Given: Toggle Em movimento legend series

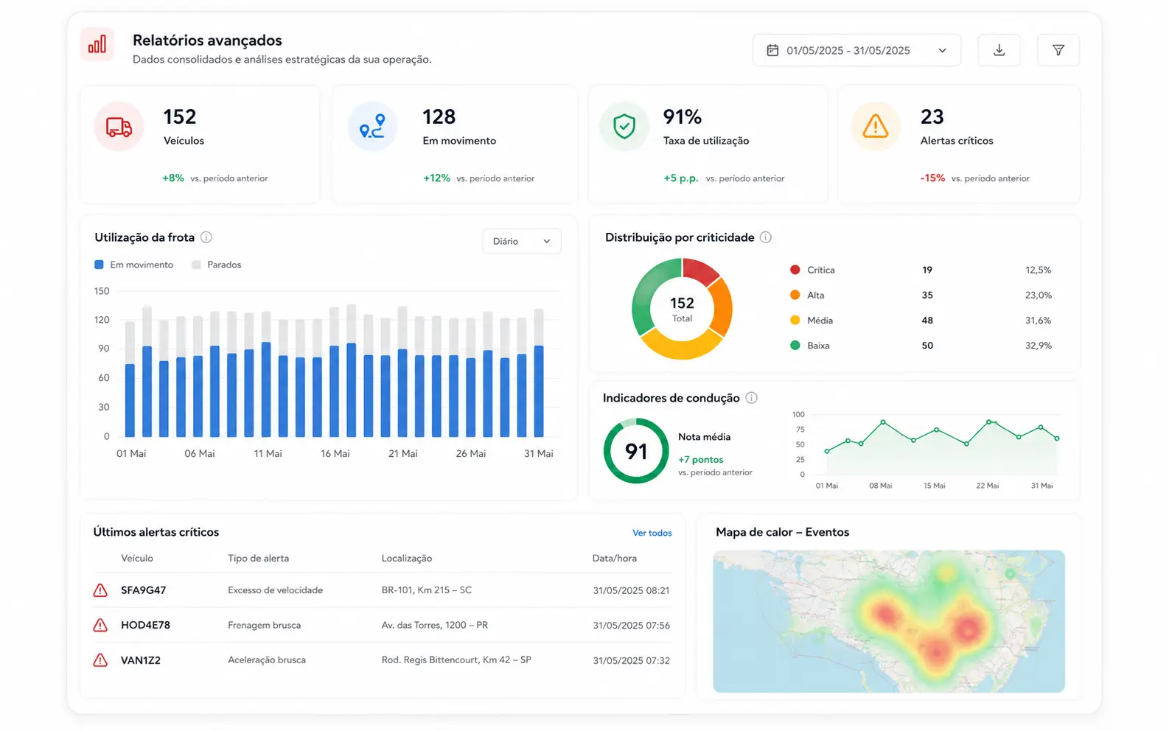Looking at the screenshot, I should click(134, 265).
